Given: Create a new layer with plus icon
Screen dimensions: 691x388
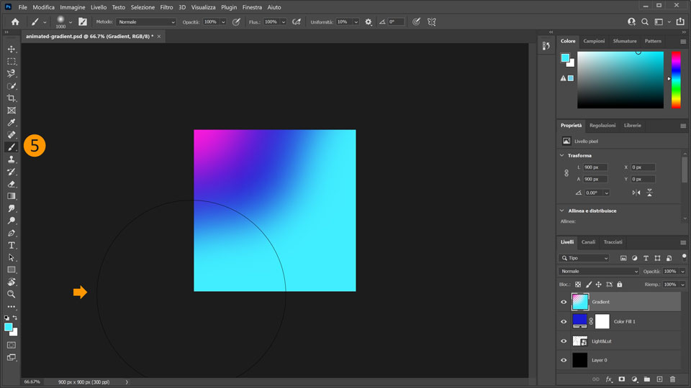Looking at the screenshot, I should pyautogui.click(x=659, y=379).
